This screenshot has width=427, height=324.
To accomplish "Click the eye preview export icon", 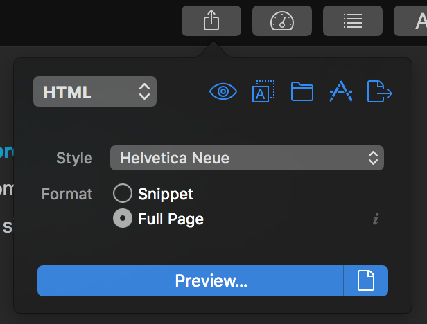I will (x=223, y=91).
